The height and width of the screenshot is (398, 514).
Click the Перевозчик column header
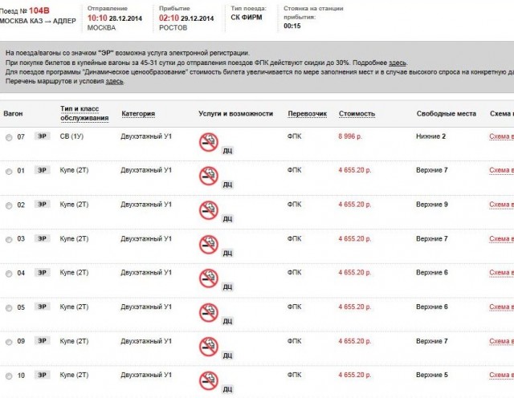[307, 114]
